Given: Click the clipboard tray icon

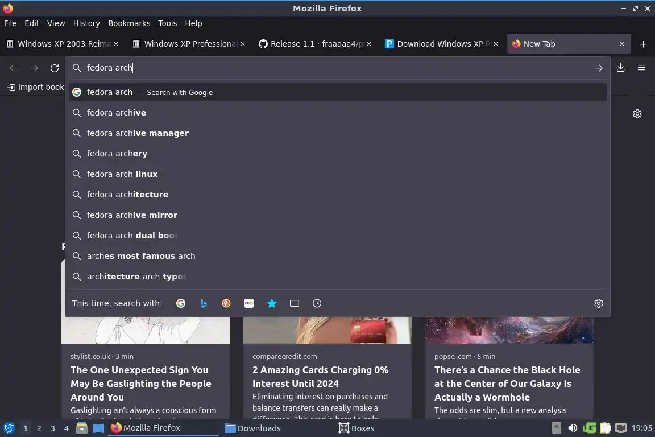Looking at the screenshot, I should click(606, 428).
